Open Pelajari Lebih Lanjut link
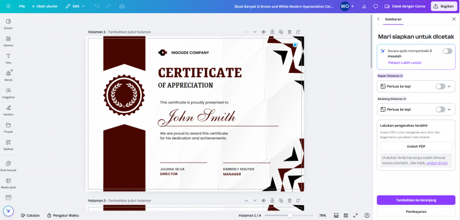The height and width of the screenshot is (220, 460). point(404,63)
